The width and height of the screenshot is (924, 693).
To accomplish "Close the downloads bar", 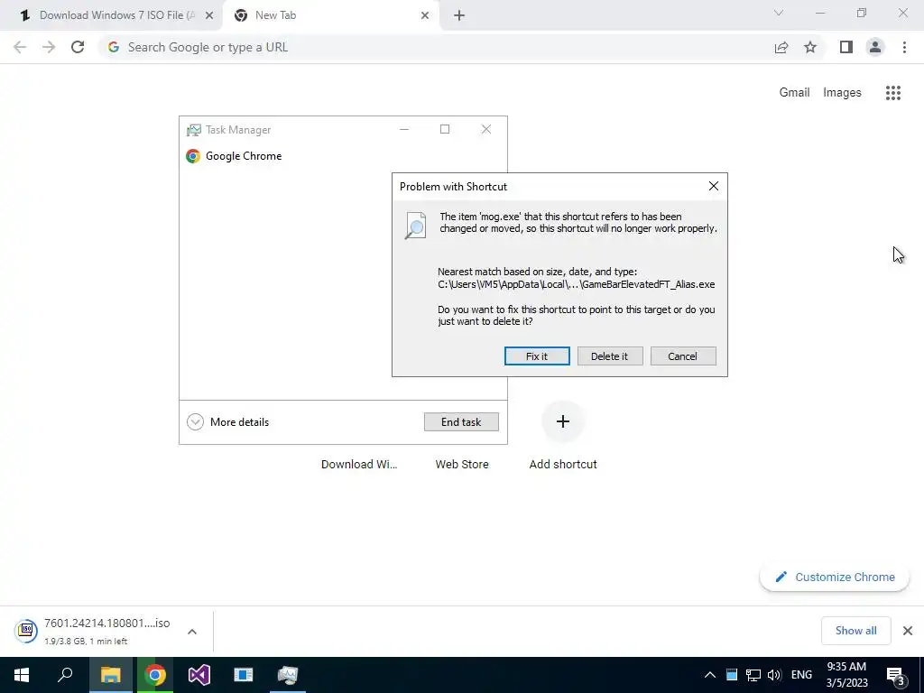I will point(908,631).
